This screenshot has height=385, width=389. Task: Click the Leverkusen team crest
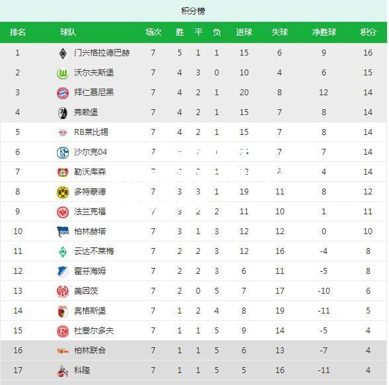click(x=63, y=172)
